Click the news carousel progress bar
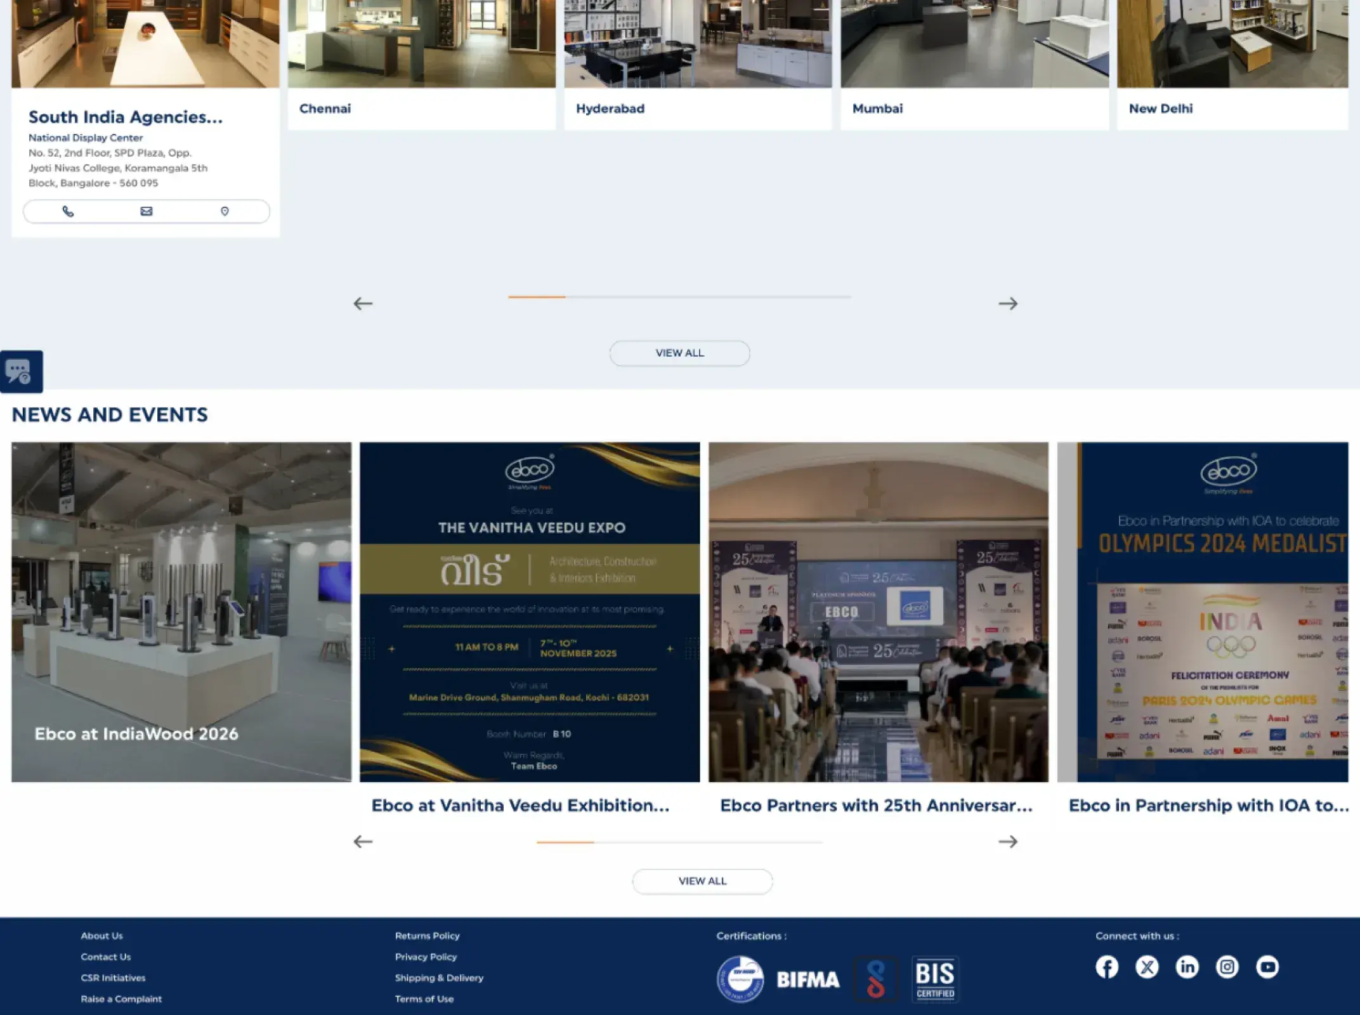 pos(679,842)
